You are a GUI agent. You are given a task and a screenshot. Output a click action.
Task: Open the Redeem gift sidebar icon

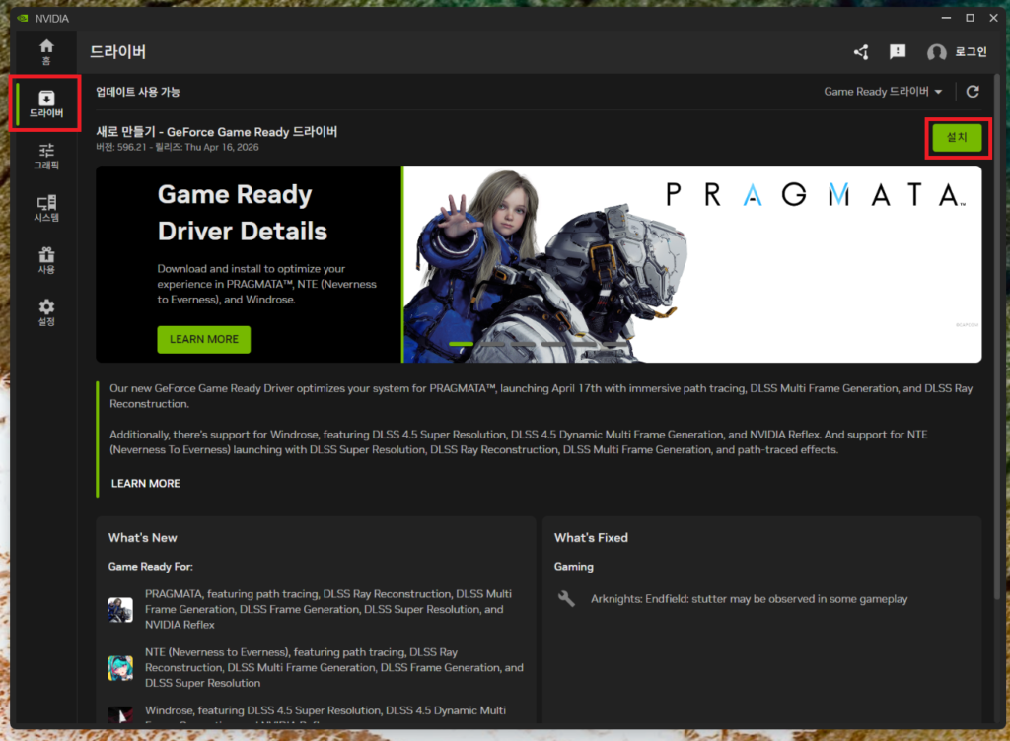point(46,260)
